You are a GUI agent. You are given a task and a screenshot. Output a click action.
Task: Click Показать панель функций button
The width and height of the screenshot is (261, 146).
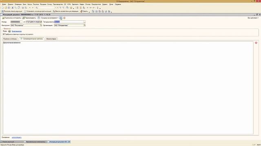12,11
